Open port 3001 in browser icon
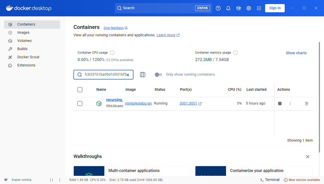 pyautogui.click(x=200, y=103)
